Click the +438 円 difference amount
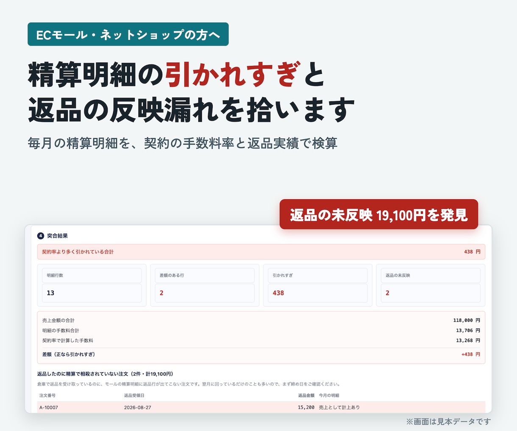Screen dimensions: 517x431 471,354
